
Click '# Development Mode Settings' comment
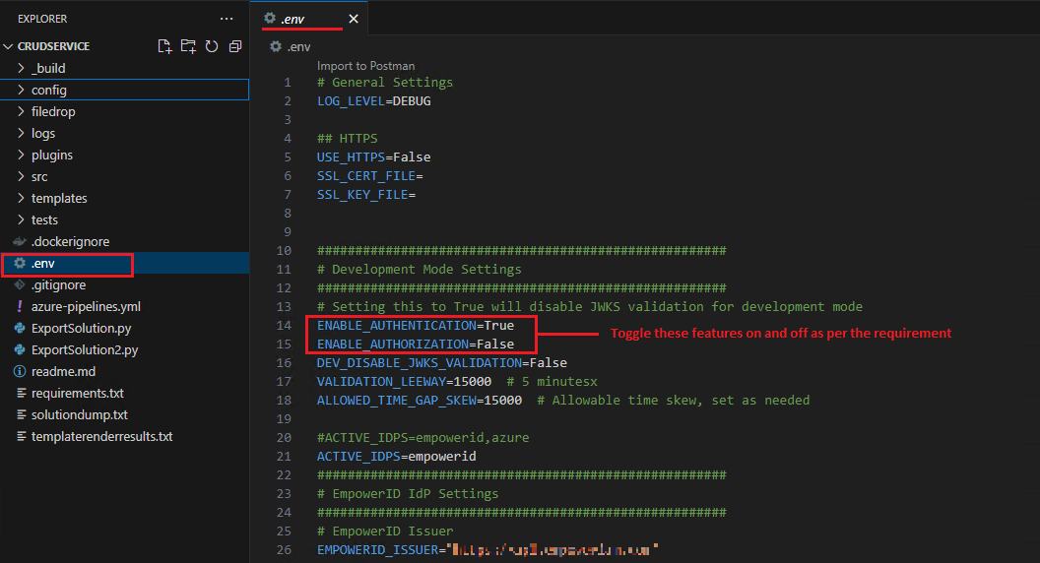tap(420, 270)
